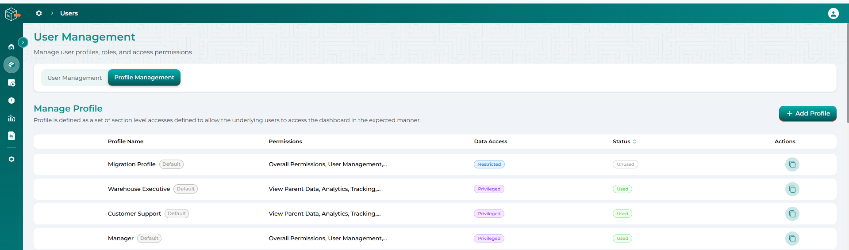Click the package logo at top left

pyautogui.click(x=12, y=14)
